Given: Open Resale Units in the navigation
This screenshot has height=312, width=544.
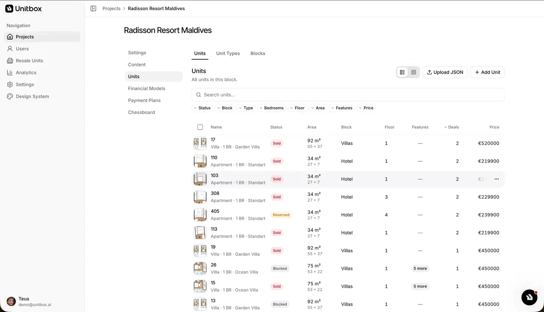Looking at the screenshot, I should (42, 60).
